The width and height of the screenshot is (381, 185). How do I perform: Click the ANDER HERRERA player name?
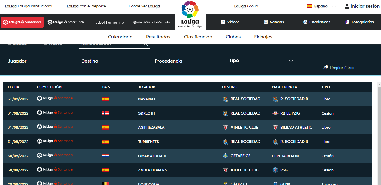152,170
